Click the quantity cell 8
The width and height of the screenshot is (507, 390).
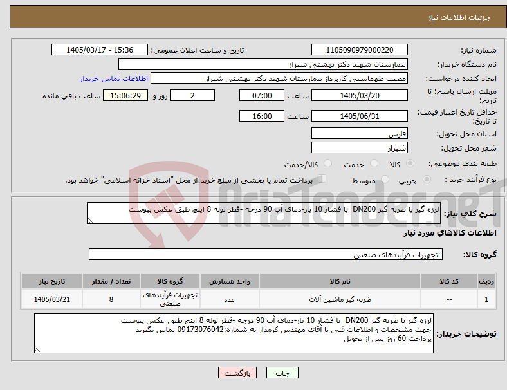pos(111,299)
